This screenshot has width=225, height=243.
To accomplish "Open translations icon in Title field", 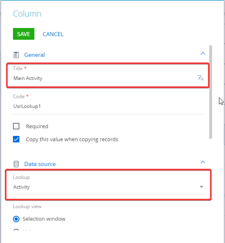I will (201, 78).
